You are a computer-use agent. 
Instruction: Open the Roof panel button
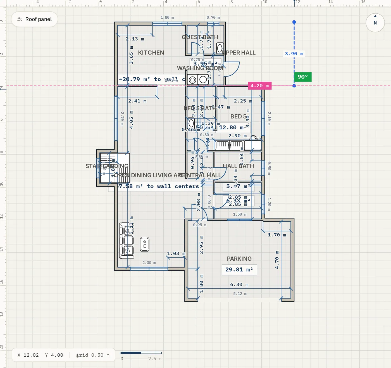(34, 19)
